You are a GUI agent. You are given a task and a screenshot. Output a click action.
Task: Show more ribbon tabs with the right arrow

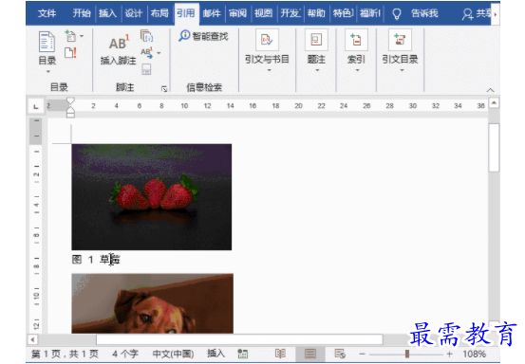coord(496,14)
